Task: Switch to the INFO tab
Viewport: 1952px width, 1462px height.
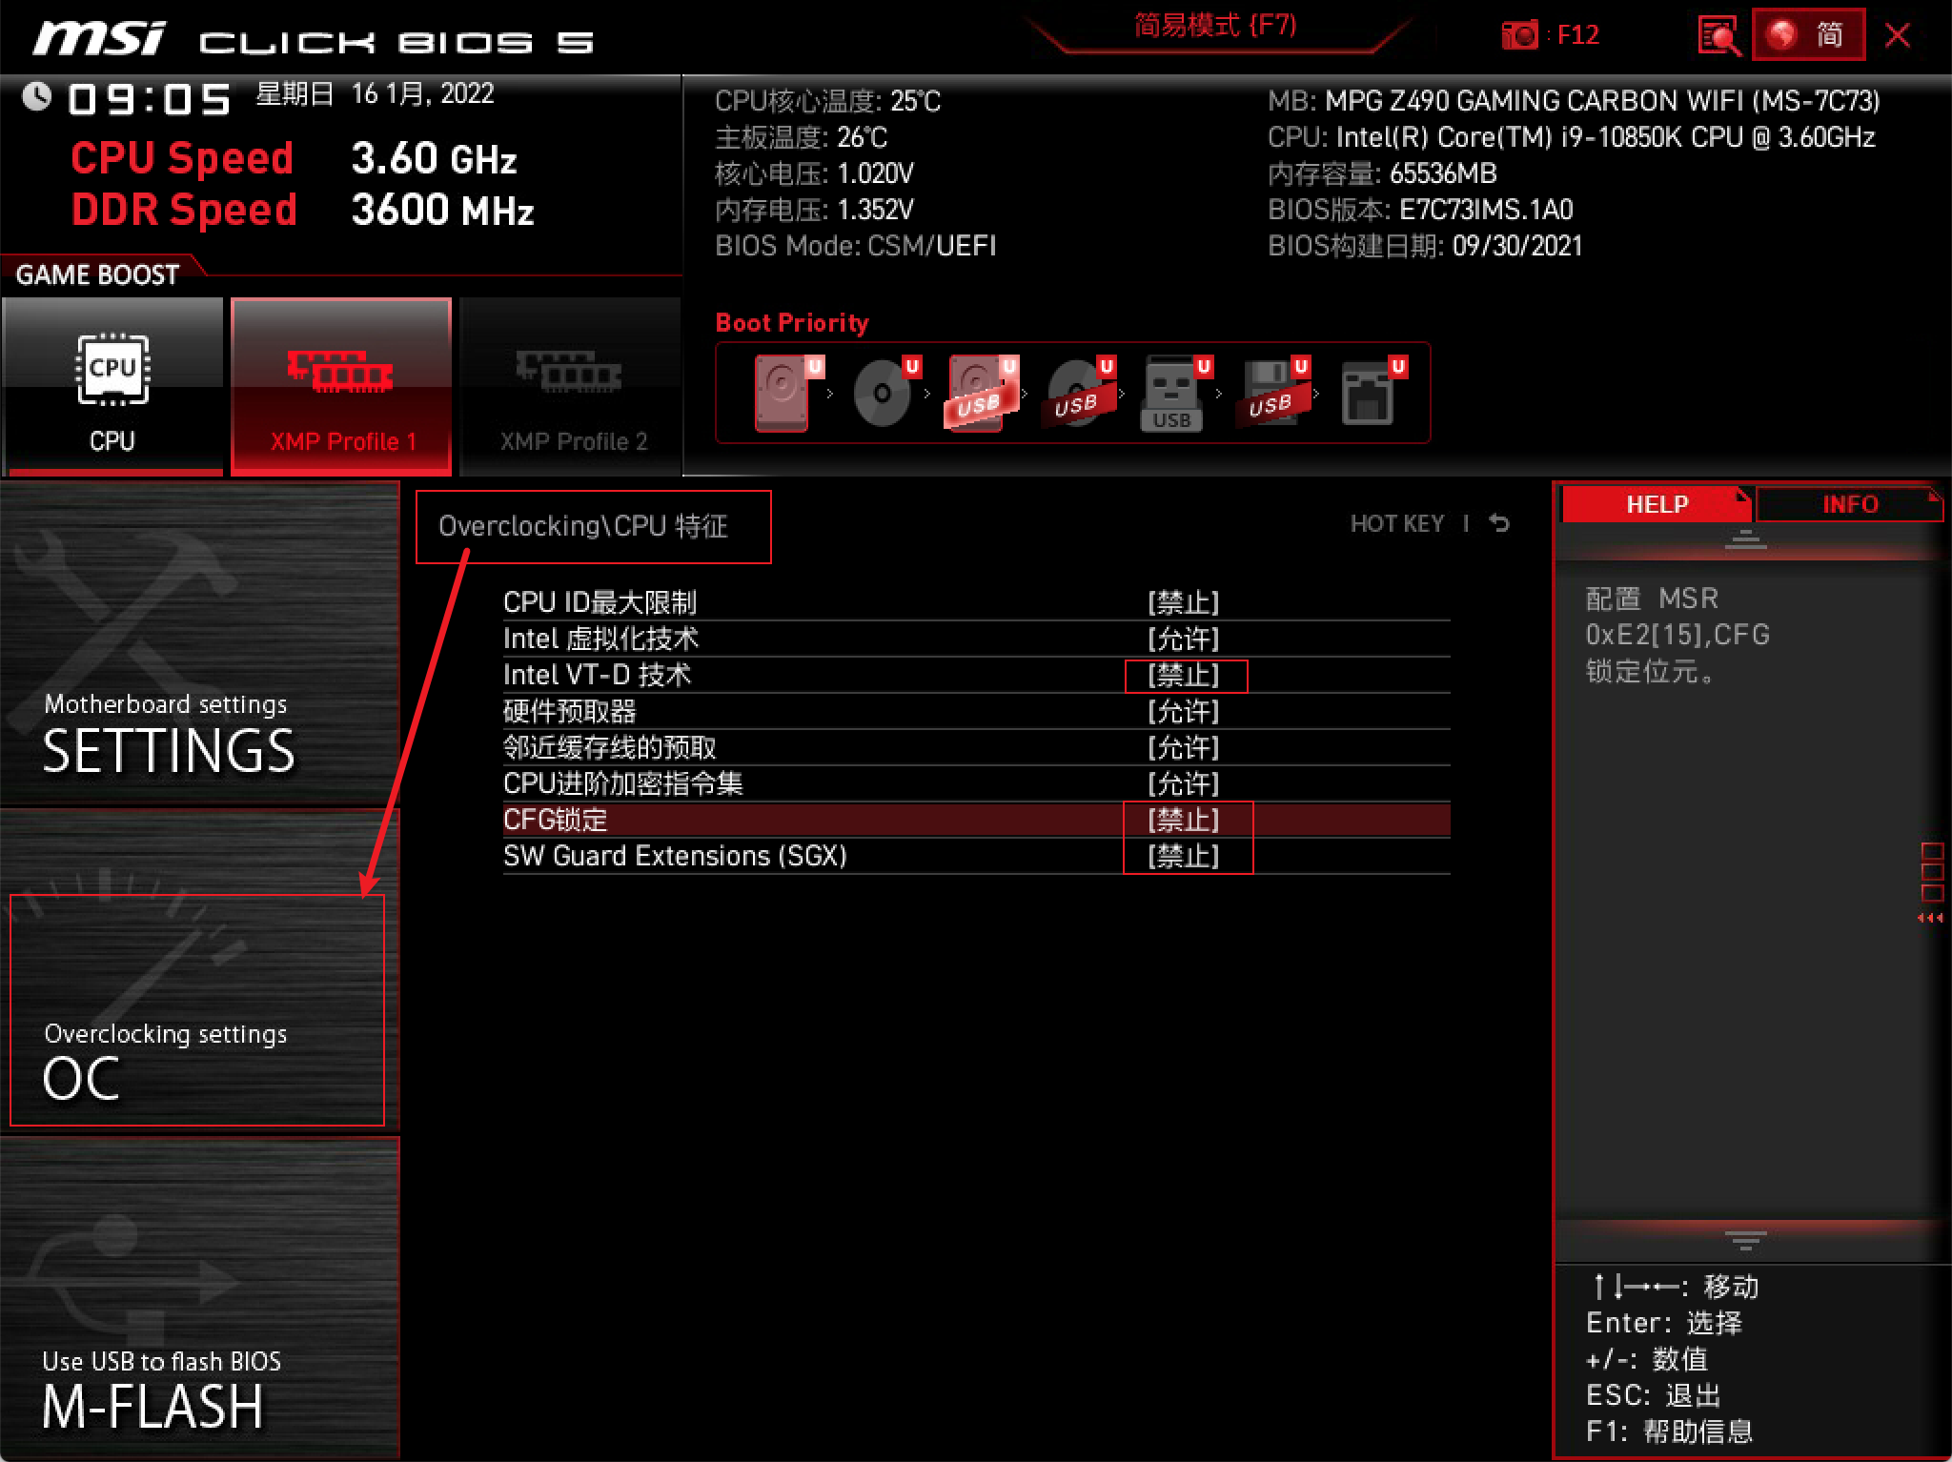Action: tap(1848, 504)
